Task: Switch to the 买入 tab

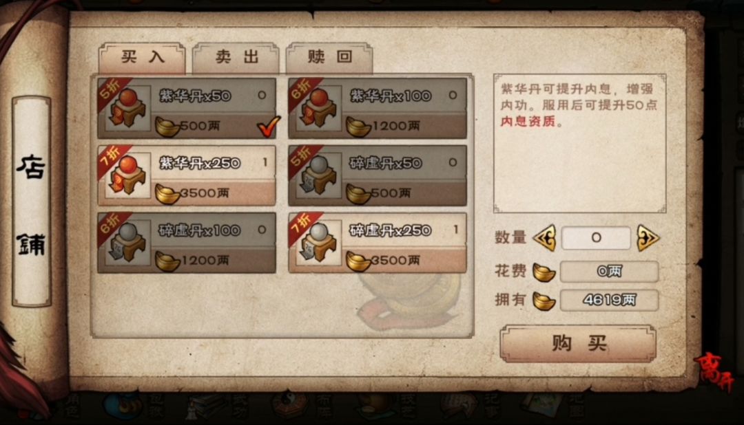Action: tap(142, 57)
